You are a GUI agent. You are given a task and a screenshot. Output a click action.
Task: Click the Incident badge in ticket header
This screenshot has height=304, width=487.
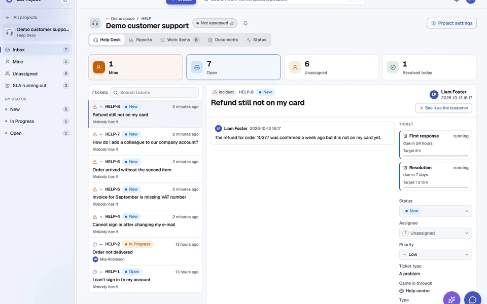pos(223,92)
